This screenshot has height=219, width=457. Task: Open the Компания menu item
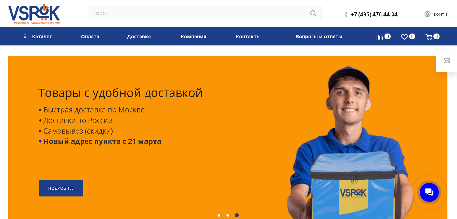(x=194, y=37)
